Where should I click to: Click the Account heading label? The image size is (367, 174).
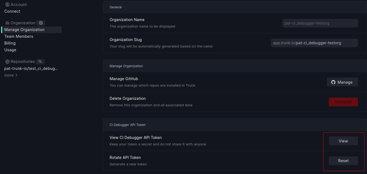[19, 5]
